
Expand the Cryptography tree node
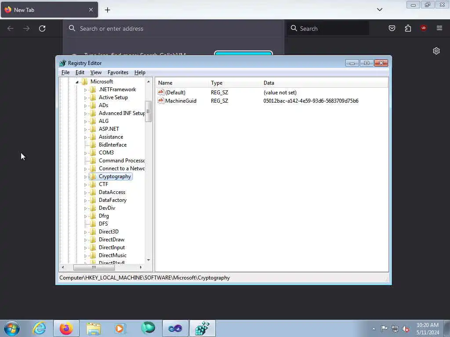tap(85, 177)
